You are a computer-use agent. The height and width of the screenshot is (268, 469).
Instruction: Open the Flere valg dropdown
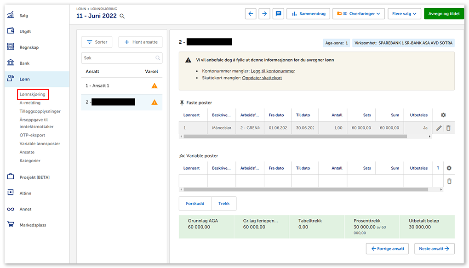tap(404, 14)
